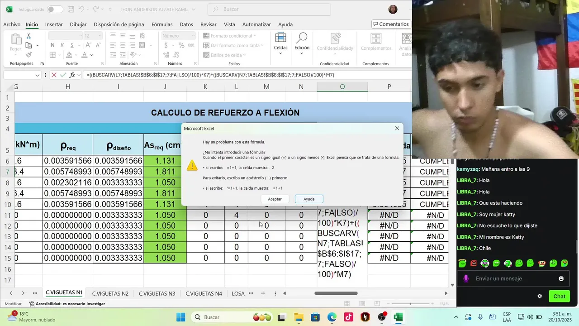This screenshot has width=579, height=326.
Task: Open the user account profile picture
Action: click(393, 9)
